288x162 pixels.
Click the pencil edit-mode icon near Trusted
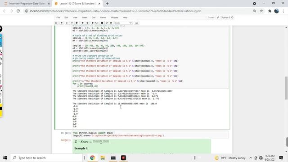pos(218,18)
